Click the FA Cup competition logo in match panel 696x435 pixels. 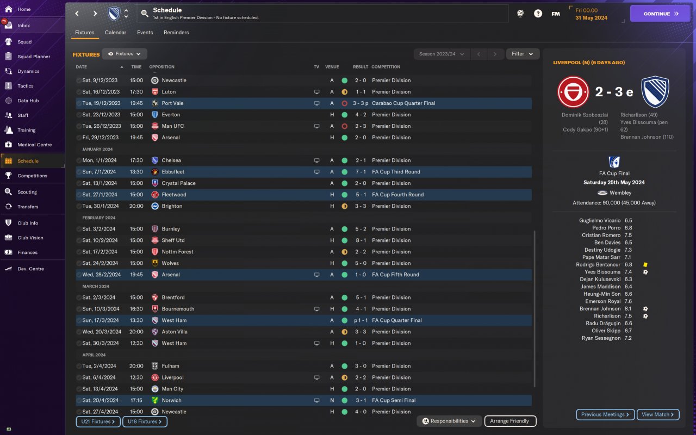tap(614, 162)
